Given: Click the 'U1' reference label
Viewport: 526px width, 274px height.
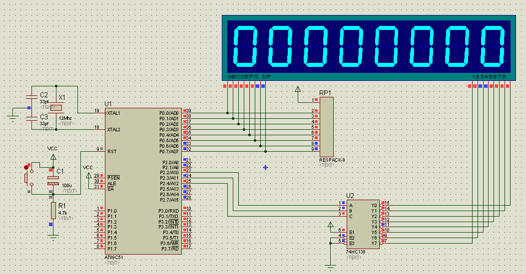Looking at the screenshot, I should [x=108, y=104].
